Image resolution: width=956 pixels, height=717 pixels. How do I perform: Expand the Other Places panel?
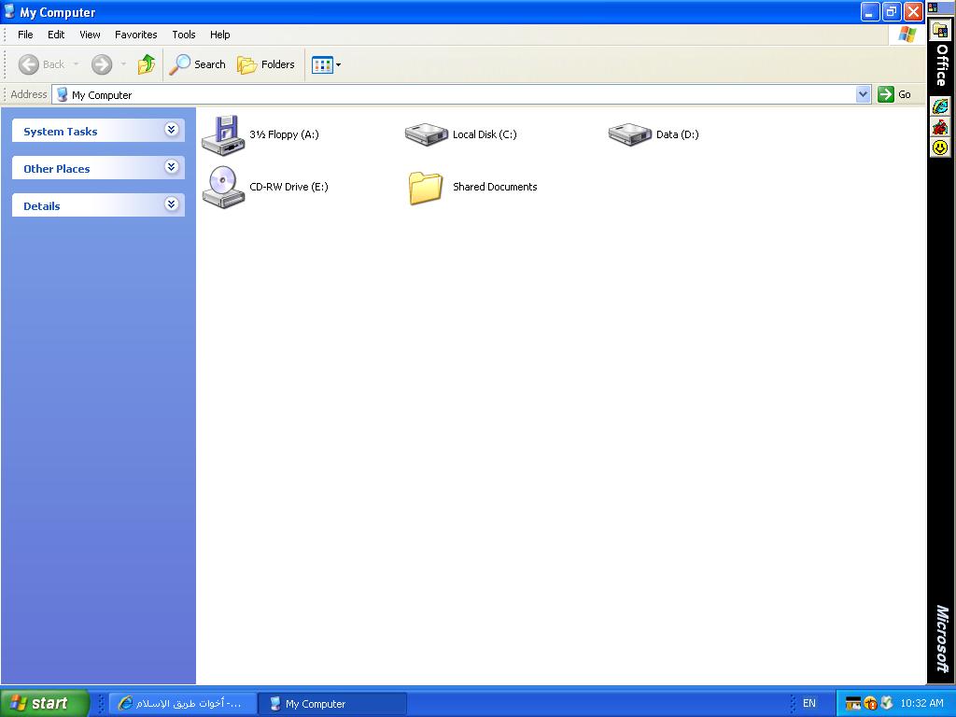(171, 167)
